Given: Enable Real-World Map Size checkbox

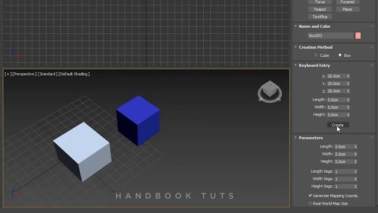Looking at the screenshot, I should click(310, 204).
